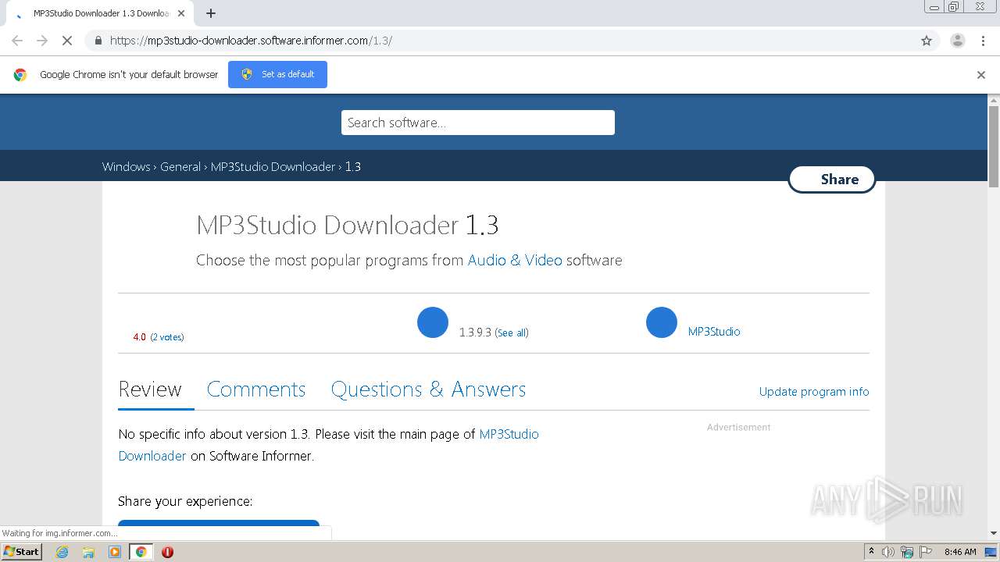This screenshot has width=1000, height=562.
Task: Switch to the Comments tab
Action: 256,389
